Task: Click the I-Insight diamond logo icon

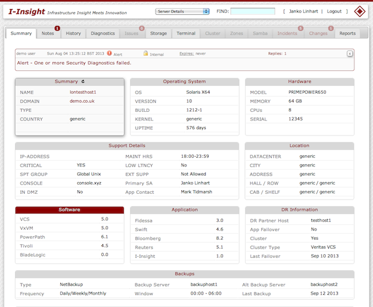Action: click(x=359, y=11)
